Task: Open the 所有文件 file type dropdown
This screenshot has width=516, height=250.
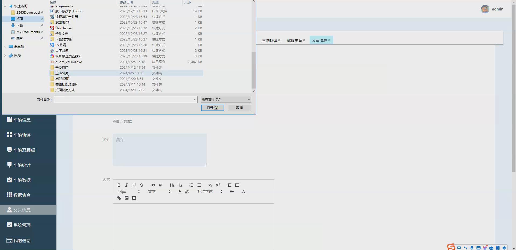Action: click(226, 100)
